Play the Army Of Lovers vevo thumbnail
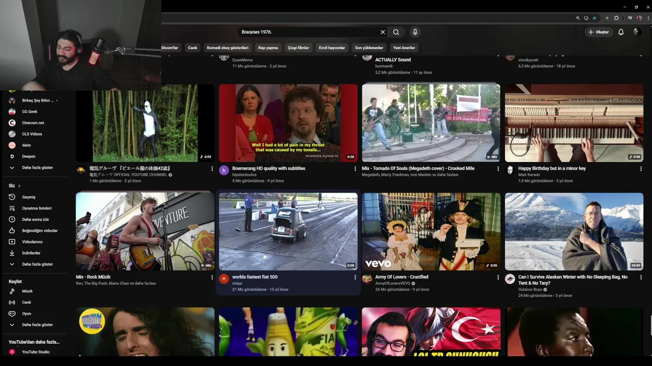 click(x=431, y=231)
